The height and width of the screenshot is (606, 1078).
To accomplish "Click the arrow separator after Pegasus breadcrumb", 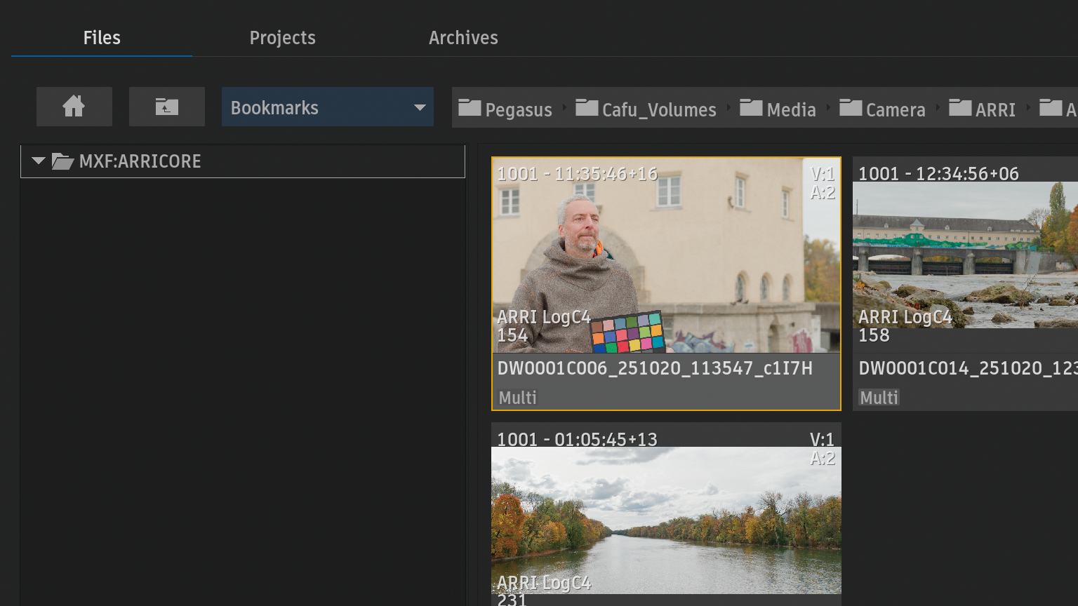I will point(564,108).
